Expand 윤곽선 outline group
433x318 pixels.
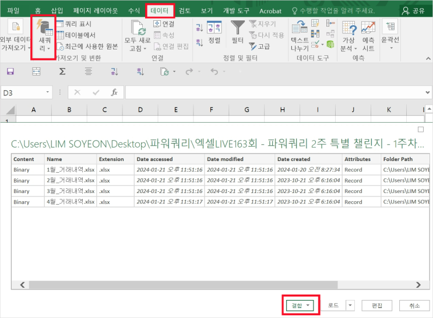[x=390, y=34]
